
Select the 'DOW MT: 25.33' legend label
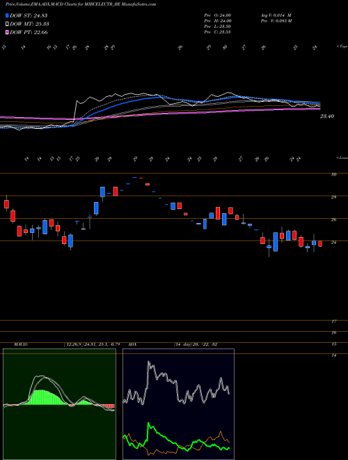(x=29, y=24)
